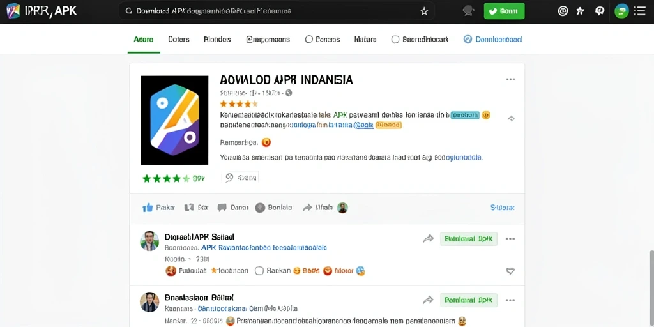
Task: Open three-dot menu on main app card
Action: [x=510, y=79]
